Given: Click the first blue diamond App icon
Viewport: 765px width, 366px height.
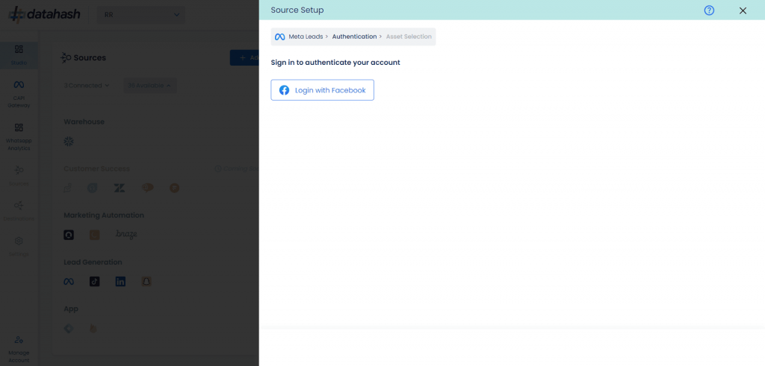Looking at the screenshot, I should click(x=69, y=329).
